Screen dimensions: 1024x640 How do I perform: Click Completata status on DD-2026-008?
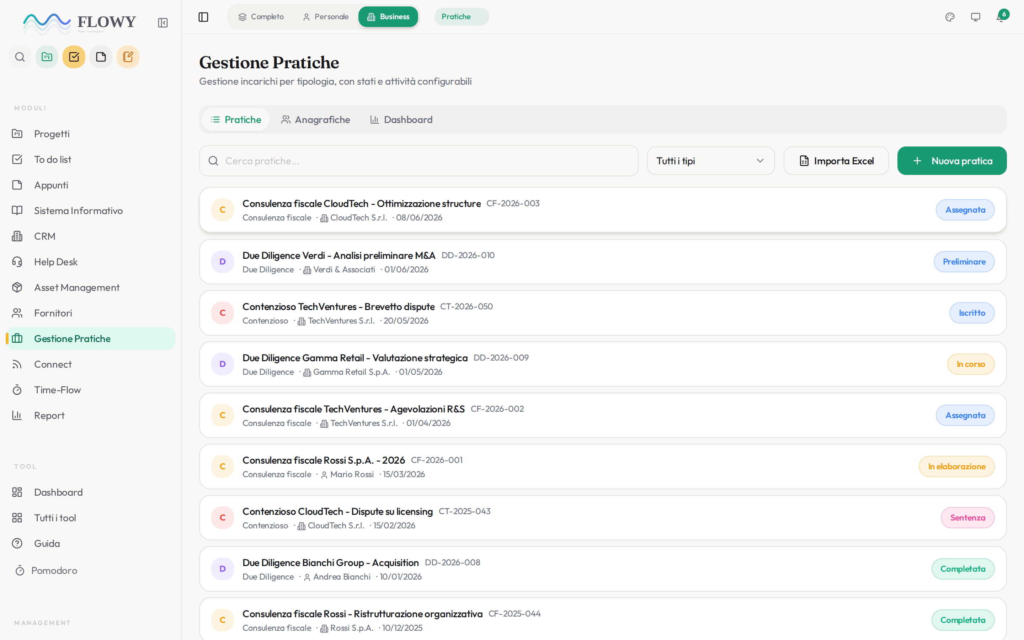pyautogui.click(x=962, y=569)
